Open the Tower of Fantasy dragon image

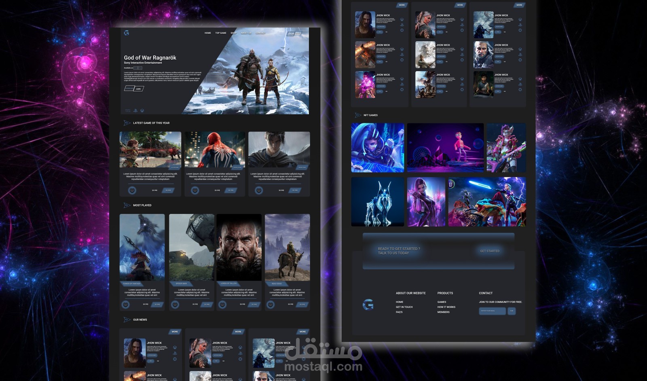(142, 248)
